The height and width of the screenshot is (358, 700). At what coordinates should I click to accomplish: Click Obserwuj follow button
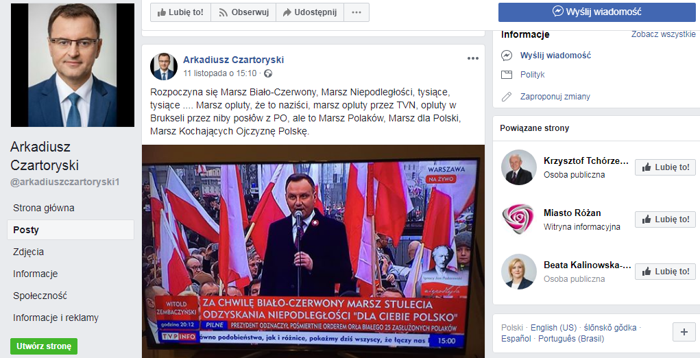point(243,12)
